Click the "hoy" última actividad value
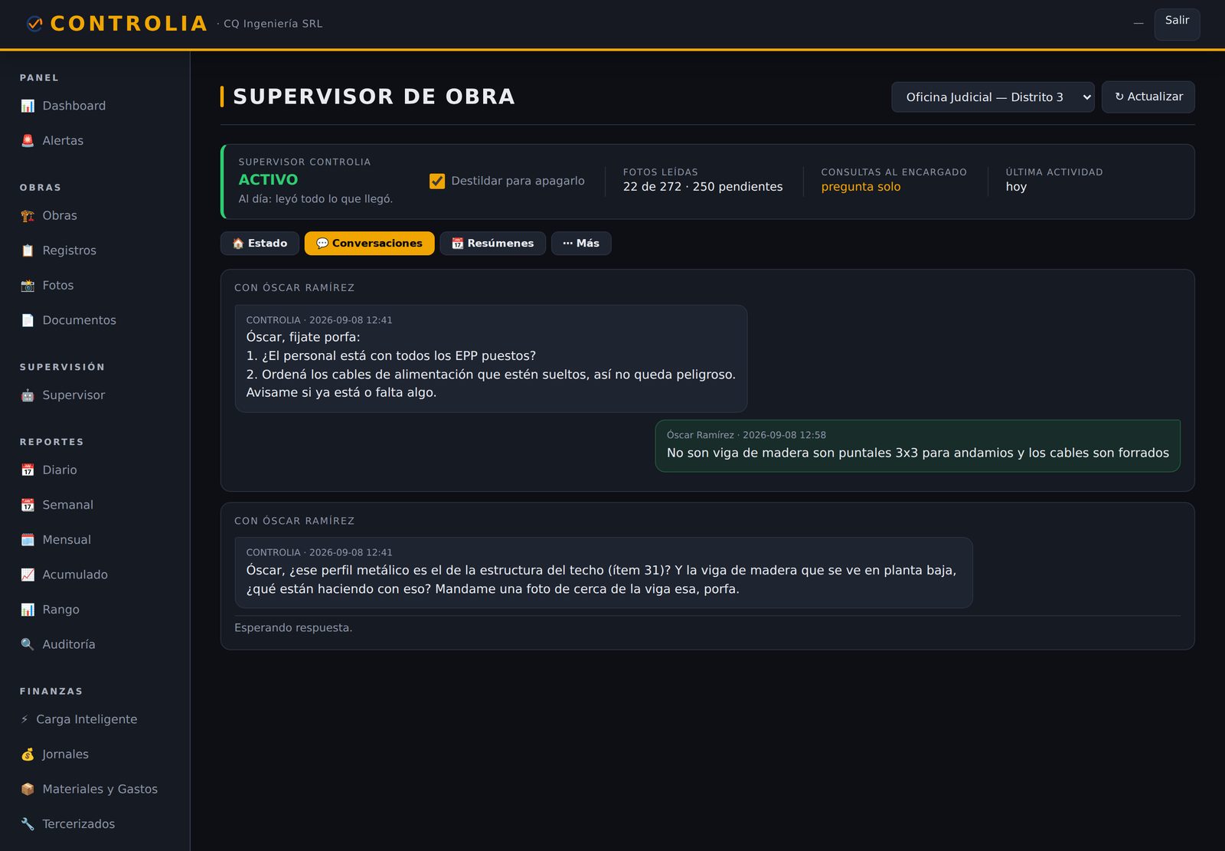Screen dimensions: 1225x851 1016,187
